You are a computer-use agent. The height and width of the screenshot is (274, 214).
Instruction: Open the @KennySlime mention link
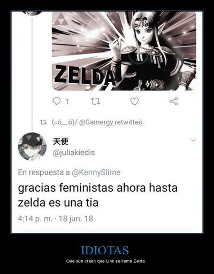click(96, 173)
